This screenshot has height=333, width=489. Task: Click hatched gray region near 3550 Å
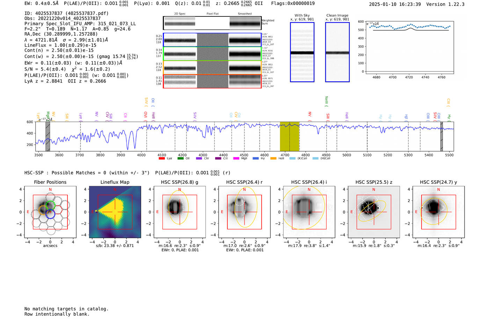pos(48,136)
